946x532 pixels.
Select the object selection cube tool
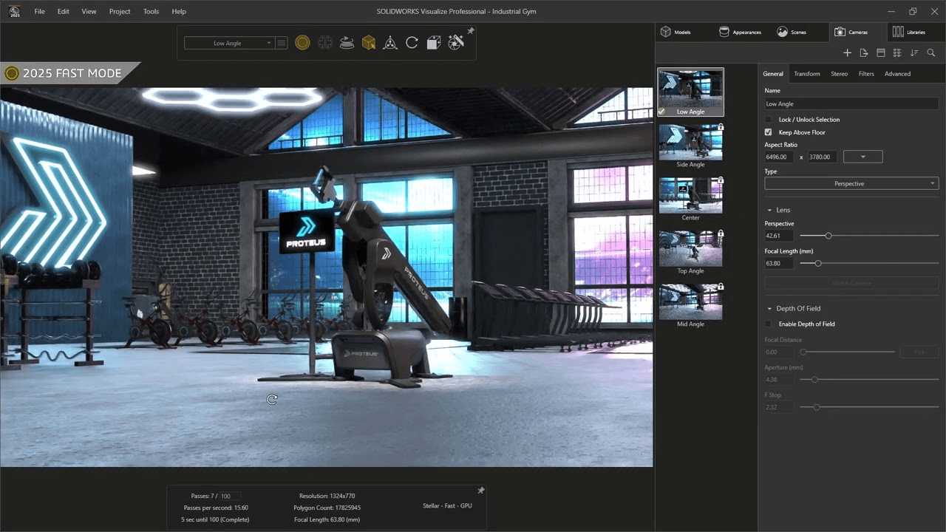(368, 43)
